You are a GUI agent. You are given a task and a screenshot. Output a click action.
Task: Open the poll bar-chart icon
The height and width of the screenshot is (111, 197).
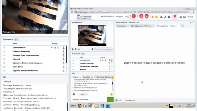click(161, 17)
